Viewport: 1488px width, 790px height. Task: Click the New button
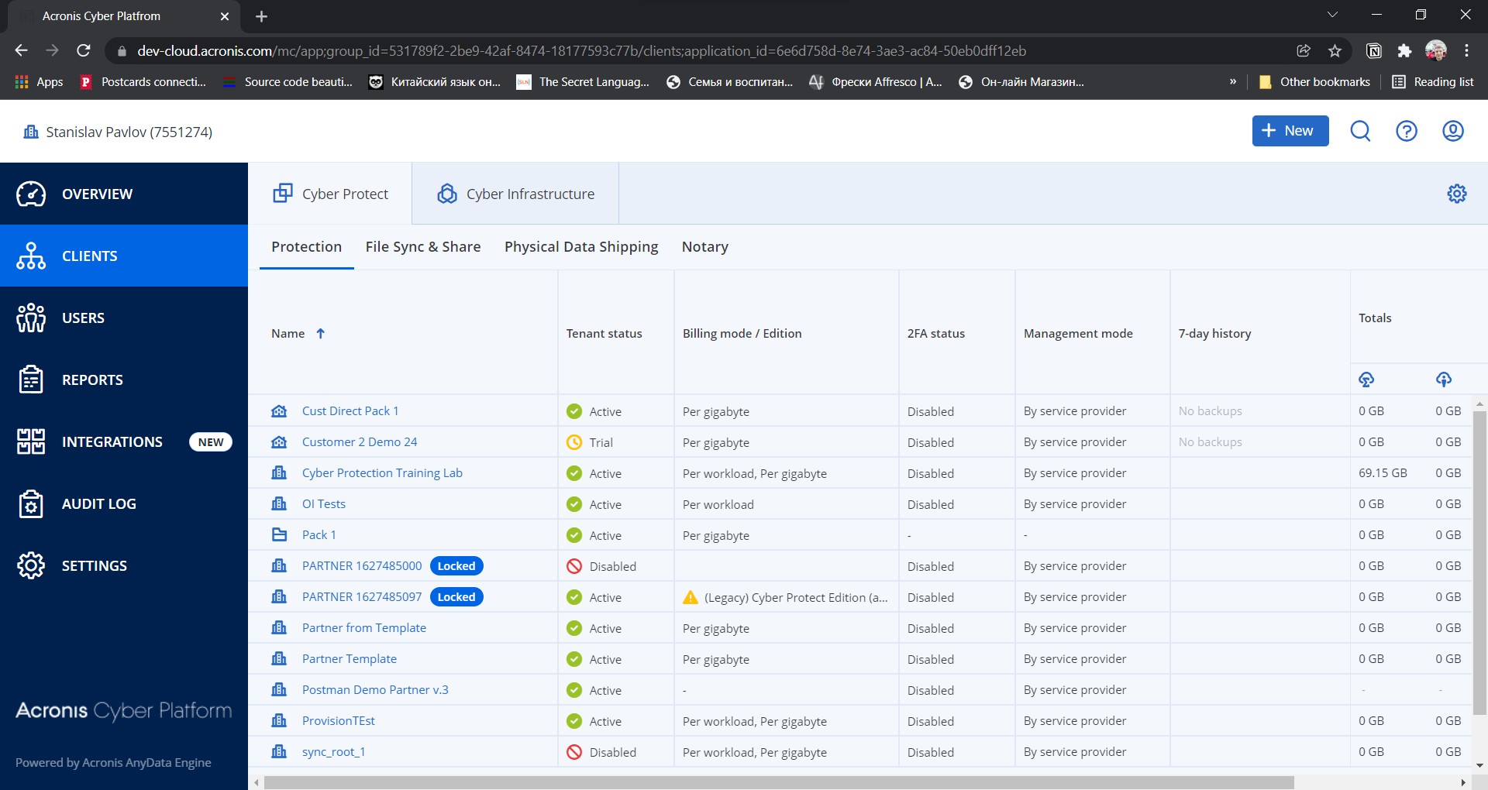pyautogui.click(x=1290, y=131)
